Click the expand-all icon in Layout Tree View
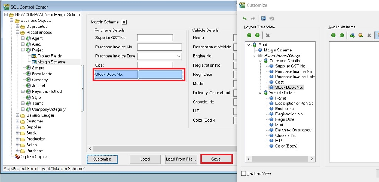379x182 pixels. tap(249, 35)
